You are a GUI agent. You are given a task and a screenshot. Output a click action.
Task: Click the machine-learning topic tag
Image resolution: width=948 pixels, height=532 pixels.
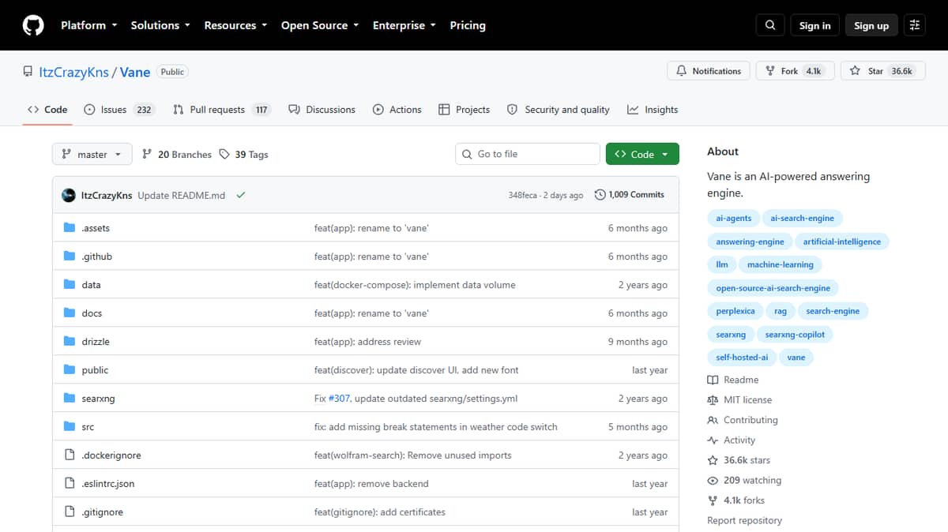coord(781,264)
